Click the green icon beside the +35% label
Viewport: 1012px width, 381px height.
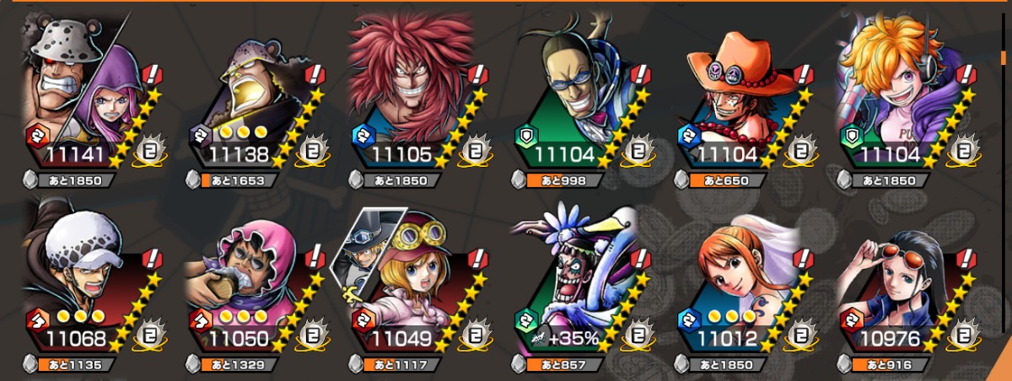[527, 321]
